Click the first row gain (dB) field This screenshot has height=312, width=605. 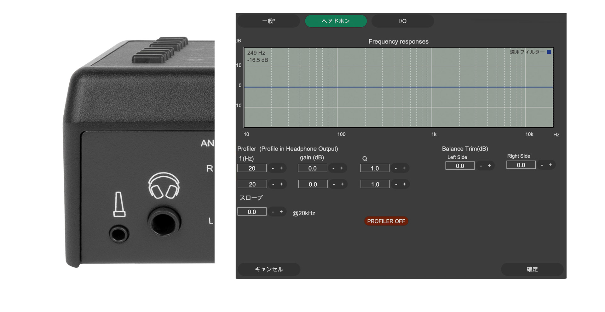pyautogui.click(x=313, y=168)
